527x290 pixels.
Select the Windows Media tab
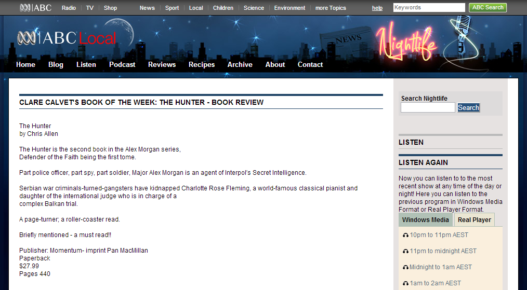(x=426, y=220)
